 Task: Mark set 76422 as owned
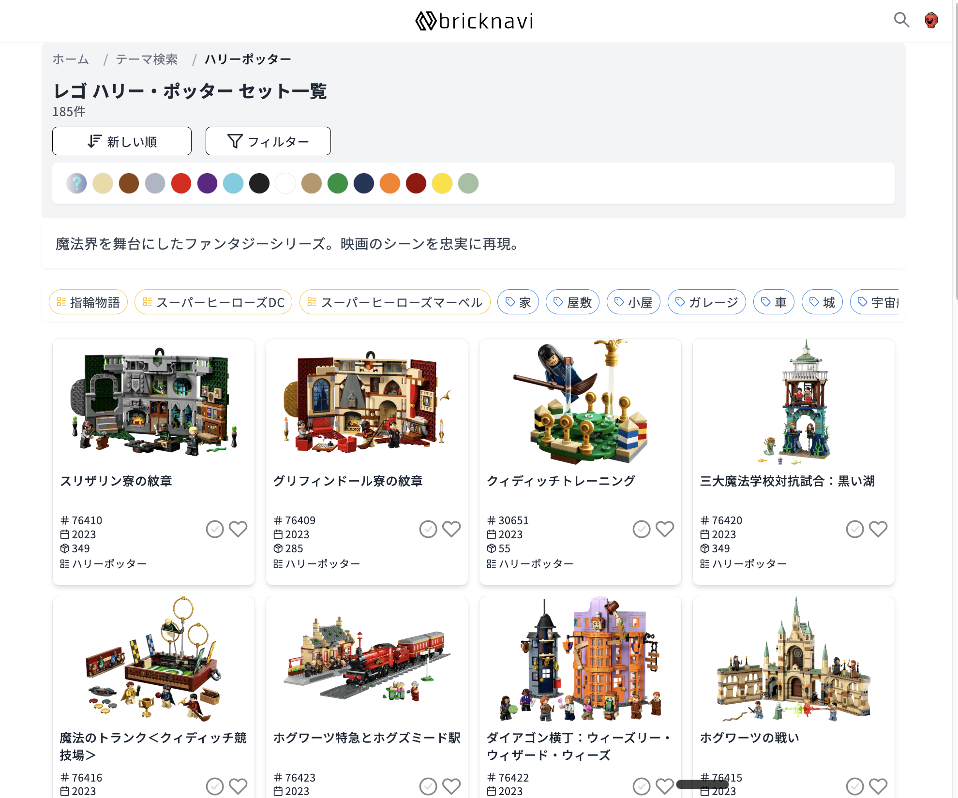click(642, 786)
